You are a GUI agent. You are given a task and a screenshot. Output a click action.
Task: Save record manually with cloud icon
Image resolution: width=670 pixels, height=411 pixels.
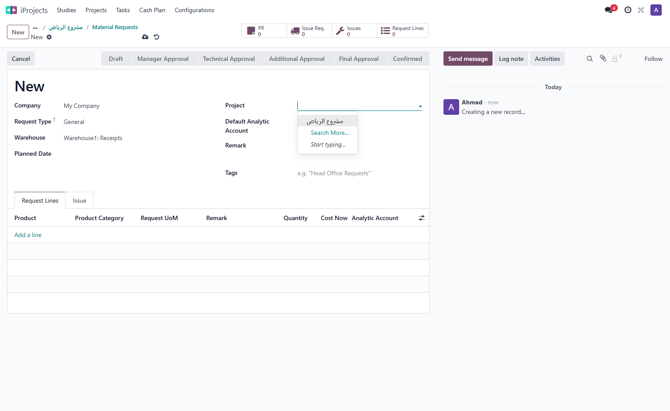pos(145,37)
